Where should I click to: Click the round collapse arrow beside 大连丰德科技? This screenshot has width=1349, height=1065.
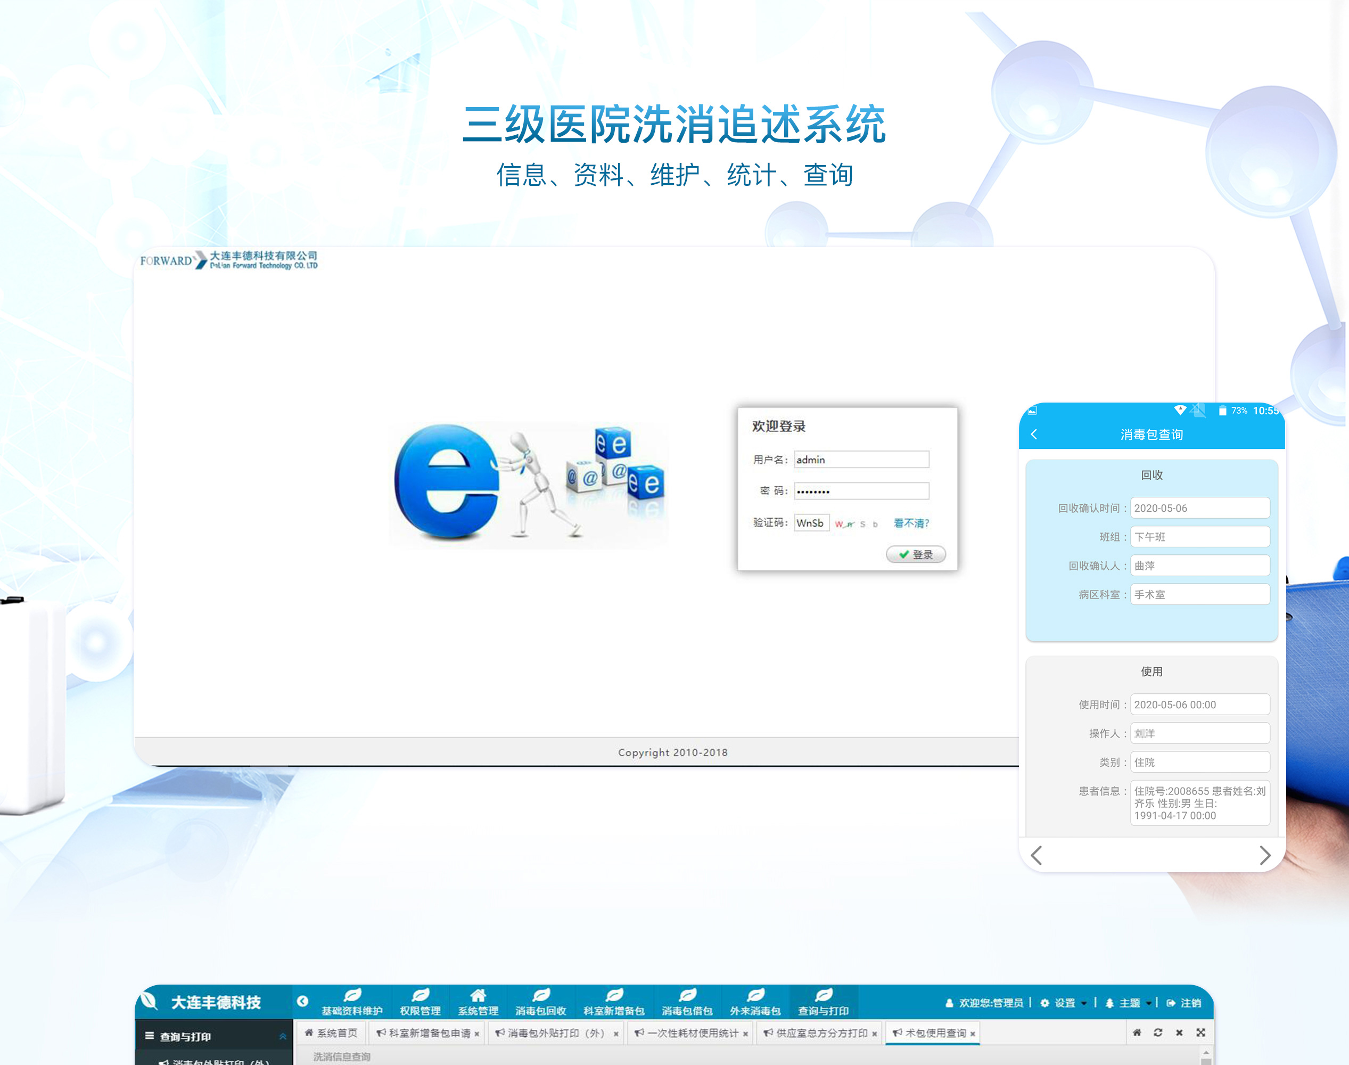[302, 1001]
